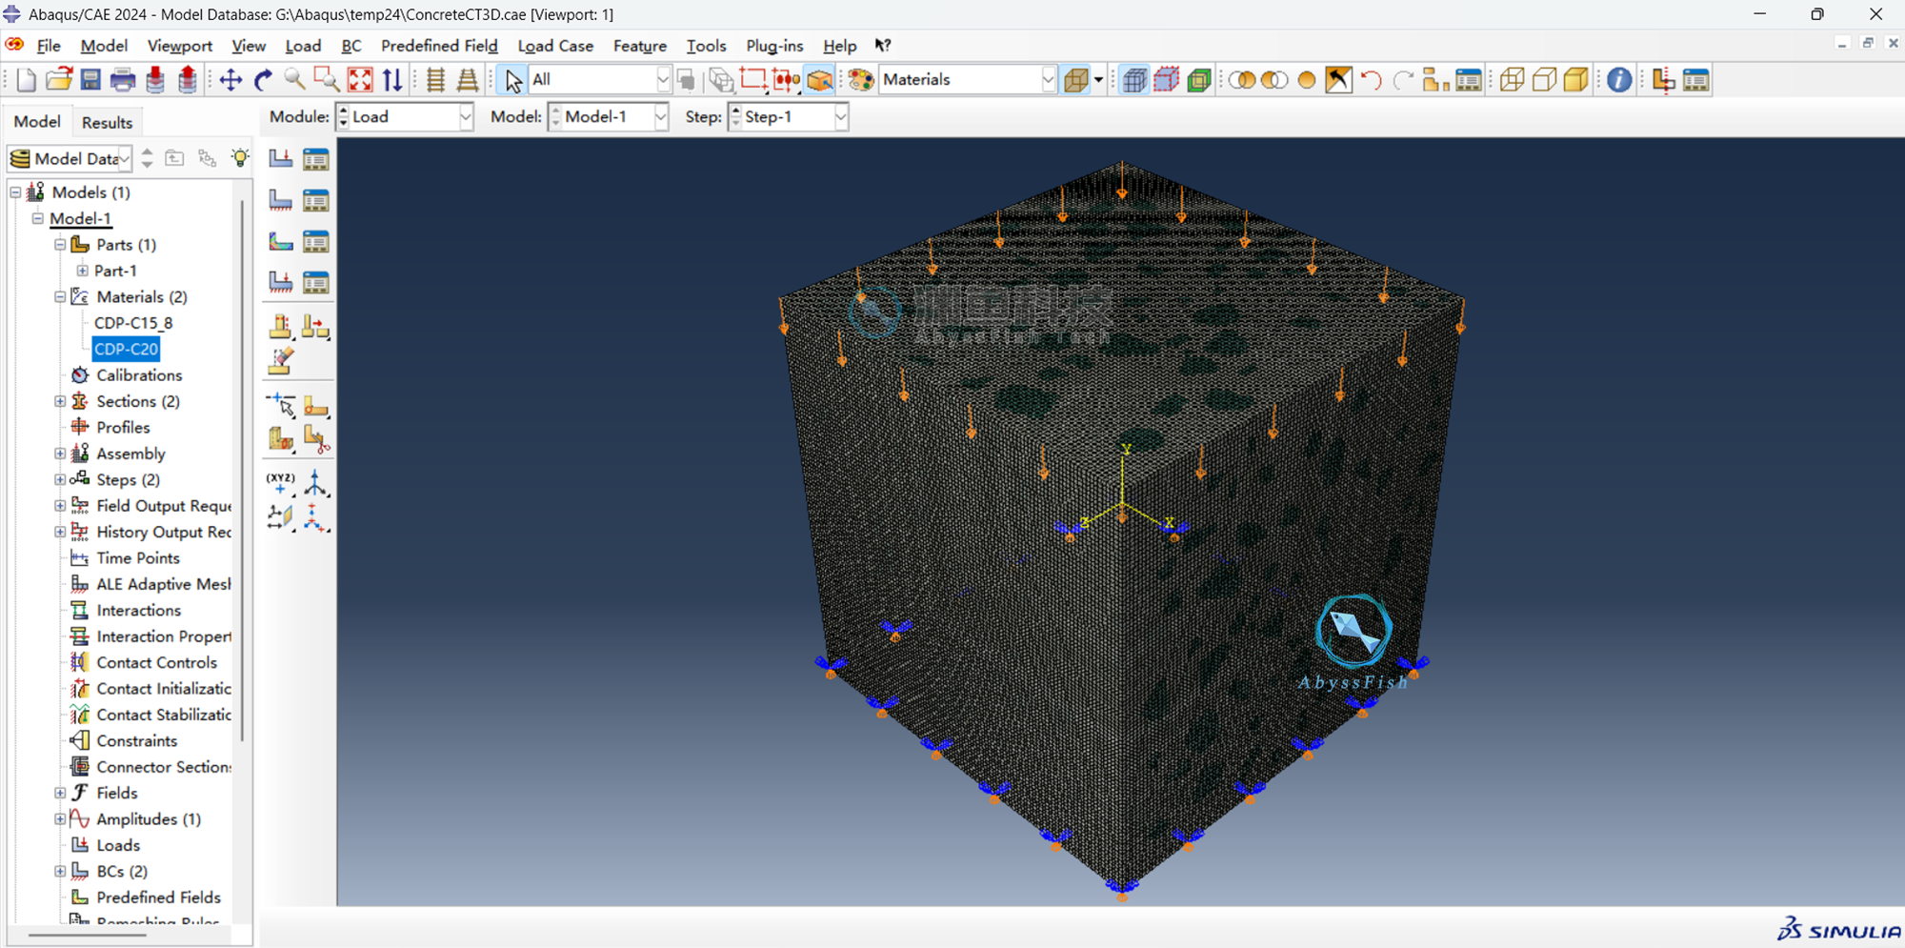The image size is (1905, 948).
Task: Select the Predefined Fields tree item
Action: tap(158, 898)
